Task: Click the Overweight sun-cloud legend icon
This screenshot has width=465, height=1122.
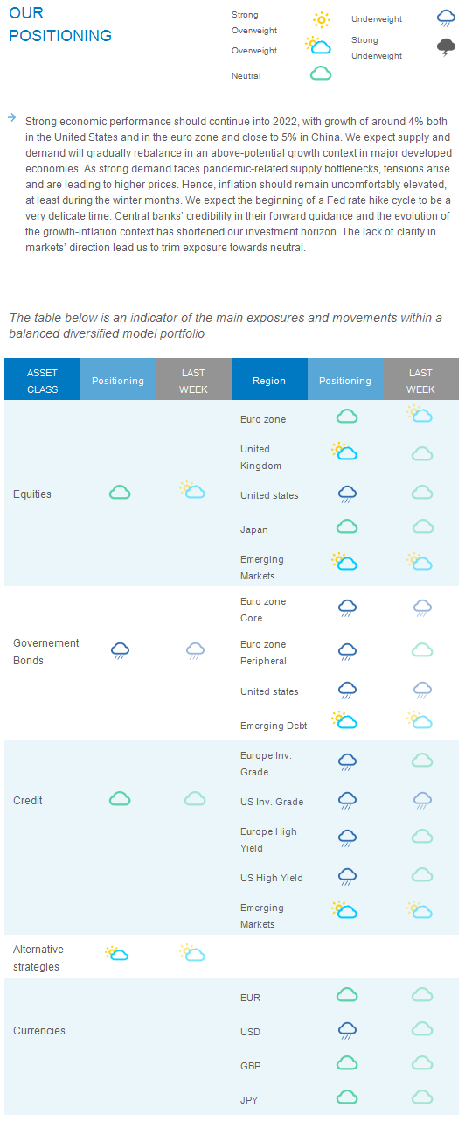Action: pos(317,46)
